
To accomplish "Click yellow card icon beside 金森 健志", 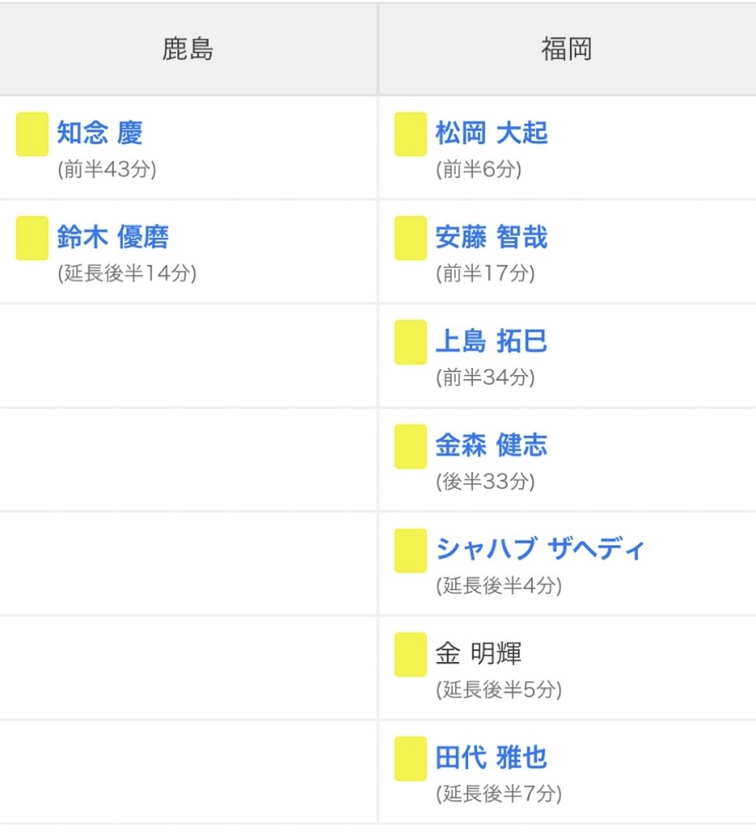I will (410, 446).
